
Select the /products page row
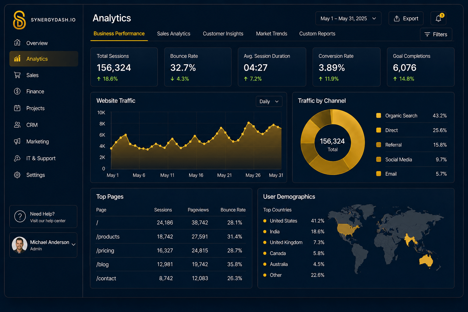[171, 236]
